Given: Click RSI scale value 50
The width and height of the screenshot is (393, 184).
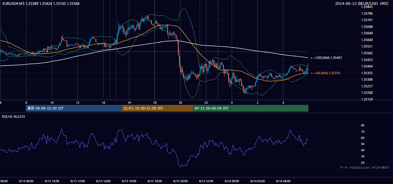Looking at the screenshot, I should [x=363, y=144].
